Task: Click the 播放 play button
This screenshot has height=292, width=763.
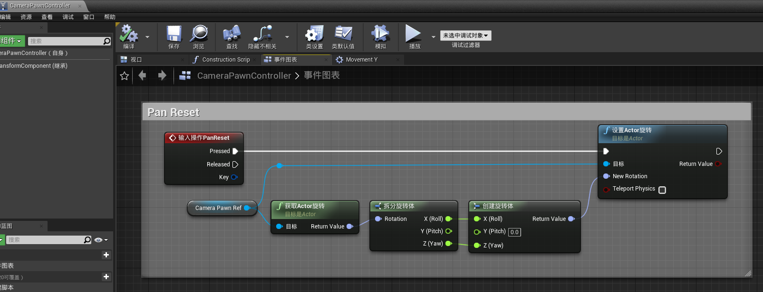Action: tap(413, 34)
